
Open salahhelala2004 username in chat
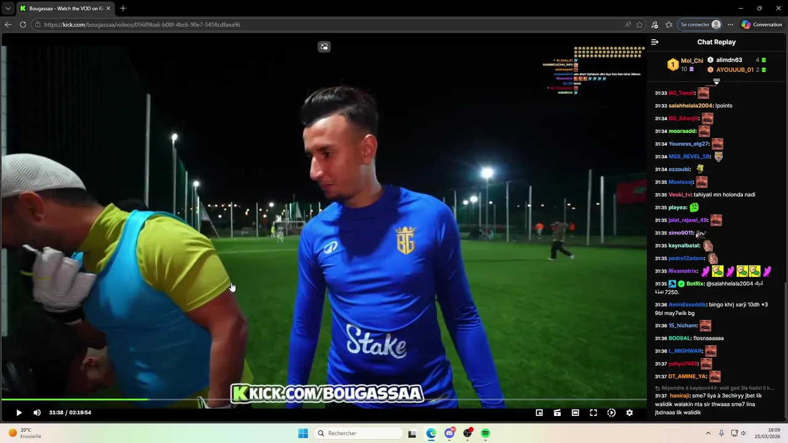691,106
